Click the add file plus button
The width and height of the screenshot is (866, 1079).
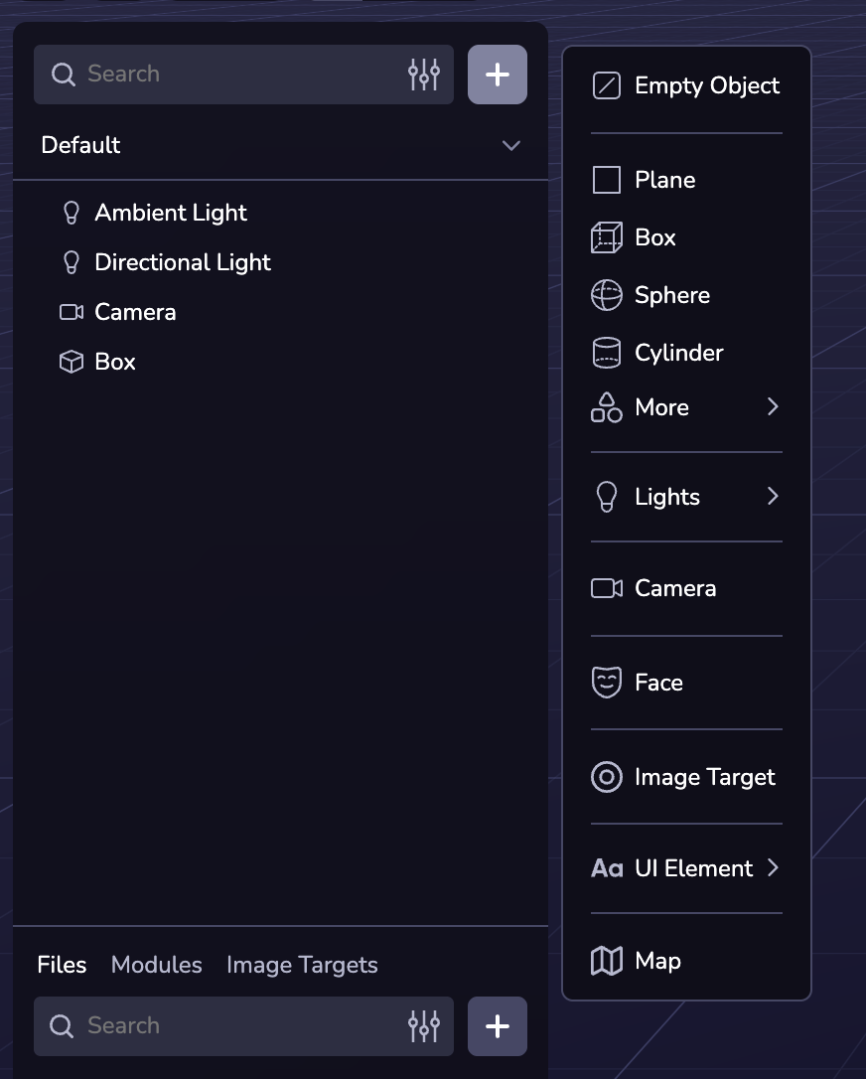pos(498,1026)
